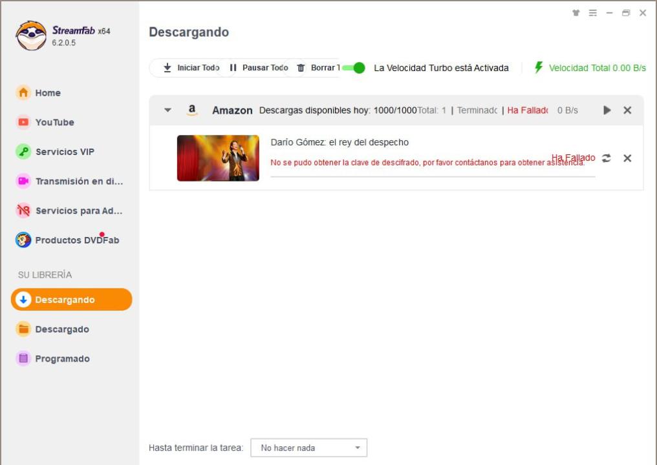
Task: Click Iniciar Todo button
Action: pyautogui.click(x=191, y=68)
